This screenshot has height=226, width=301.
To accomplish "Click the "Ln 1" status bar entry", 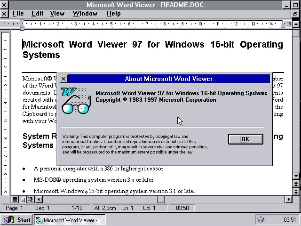I will click(127, 208).
